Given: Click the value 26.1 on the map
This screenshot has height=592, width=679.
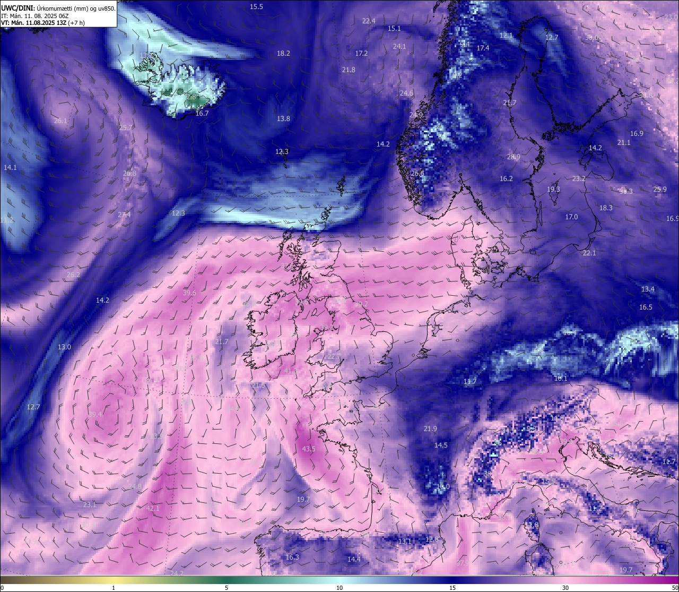Looking at the screenshot, I should (x=61, y=121).
